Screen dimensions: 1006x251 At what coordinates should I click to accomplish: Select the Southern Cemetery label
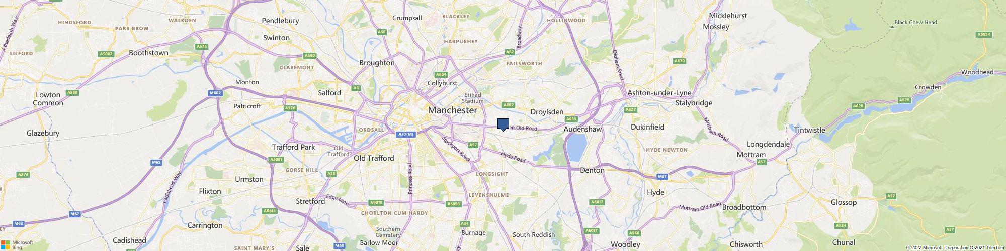[388, 232]
